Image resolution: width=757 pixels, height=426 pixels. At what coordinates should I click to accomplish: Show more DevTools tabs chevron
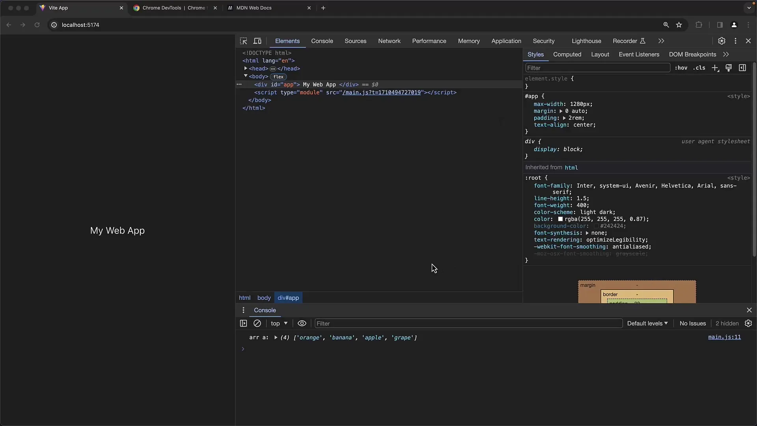point(661,41)
